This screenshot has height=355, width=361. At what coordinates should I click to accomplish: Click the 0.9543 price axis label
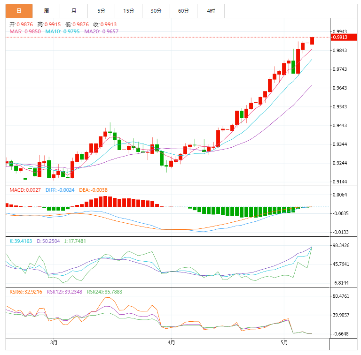pyautogui.click(x=340, y=107)
